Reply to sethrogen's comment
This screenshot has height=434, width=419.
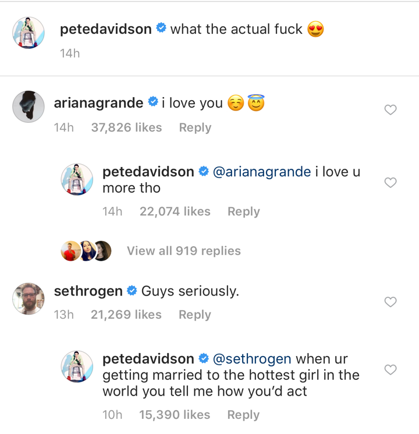pos(194,315)
